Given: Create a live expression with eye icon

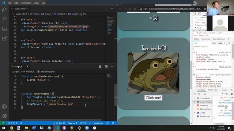Looking at the screenshot, I should click(227, 94).
